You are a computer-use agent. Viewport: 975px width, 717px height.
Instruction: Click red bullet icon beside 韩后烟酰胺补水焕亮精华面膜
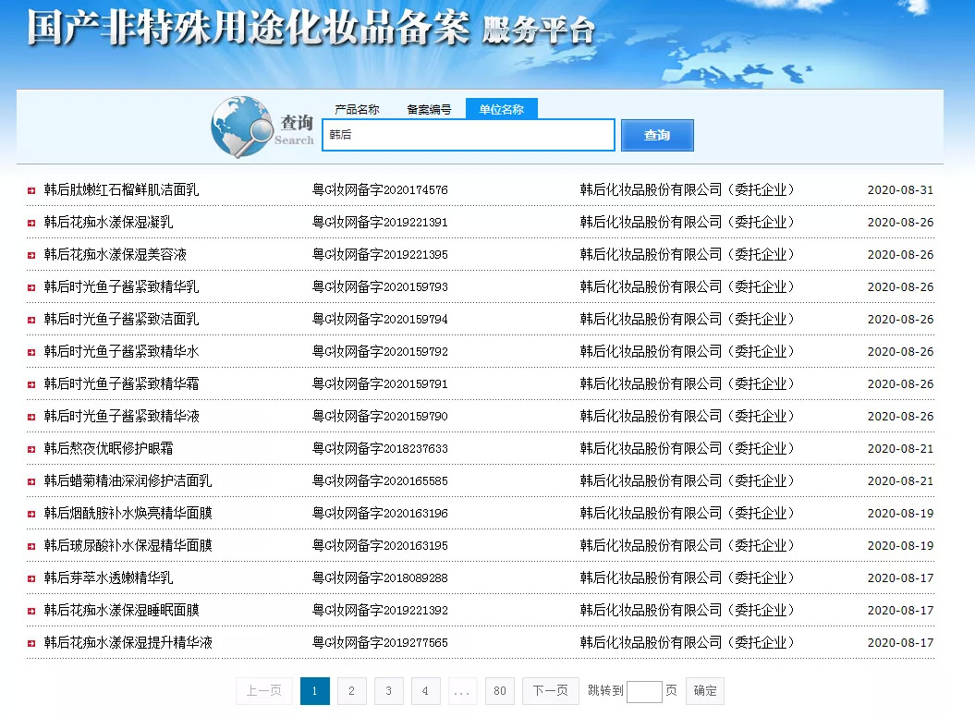31,515
